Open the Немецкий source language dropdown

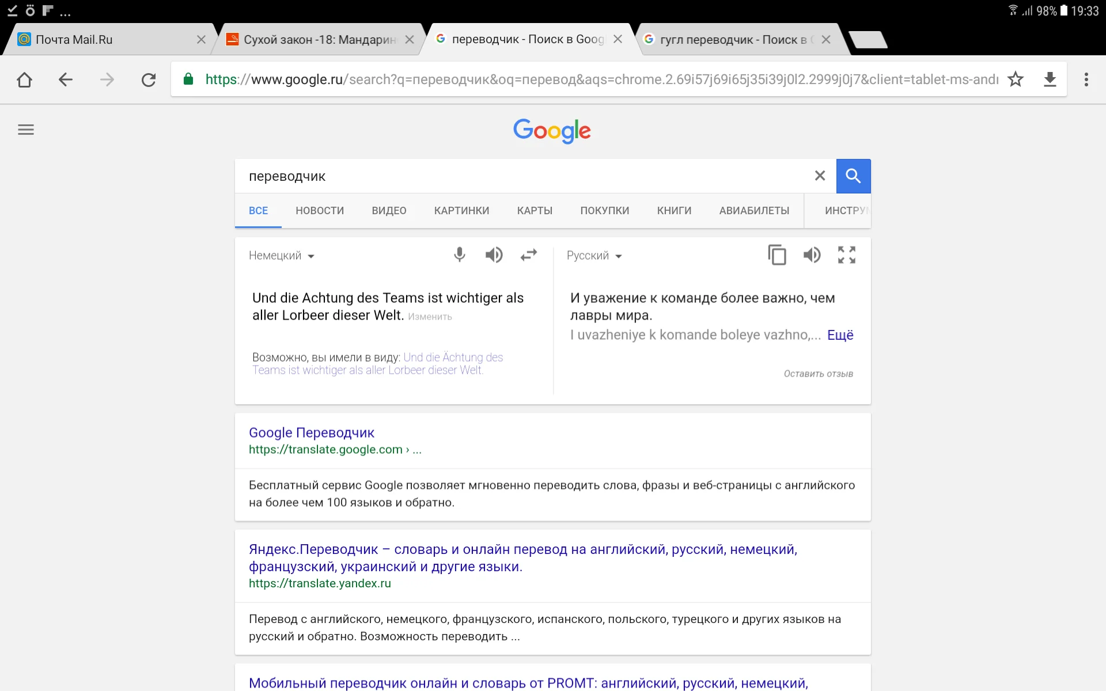click(281, 256)
